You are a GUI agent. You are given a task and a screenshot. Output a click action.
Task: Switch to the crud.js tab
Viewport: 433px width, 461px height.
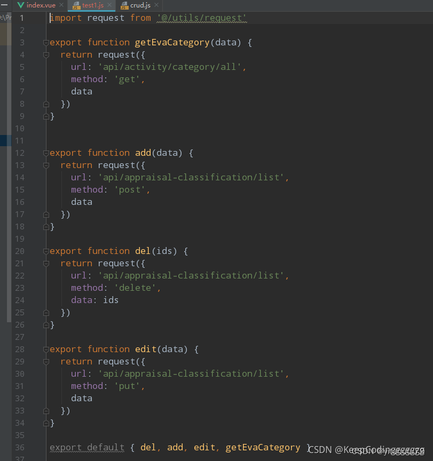tap(140, 5)
